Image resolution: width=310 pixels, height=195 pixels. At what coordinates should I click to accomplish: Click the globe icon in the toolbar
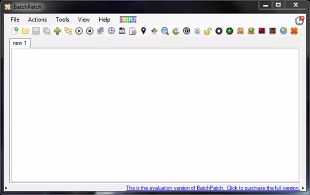[x=283, y=31]
